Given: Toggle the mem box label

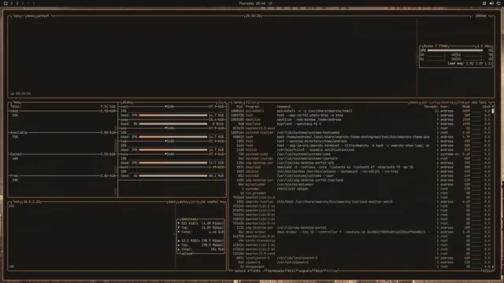Looking at the screenshot, I should tap(17, 102).
